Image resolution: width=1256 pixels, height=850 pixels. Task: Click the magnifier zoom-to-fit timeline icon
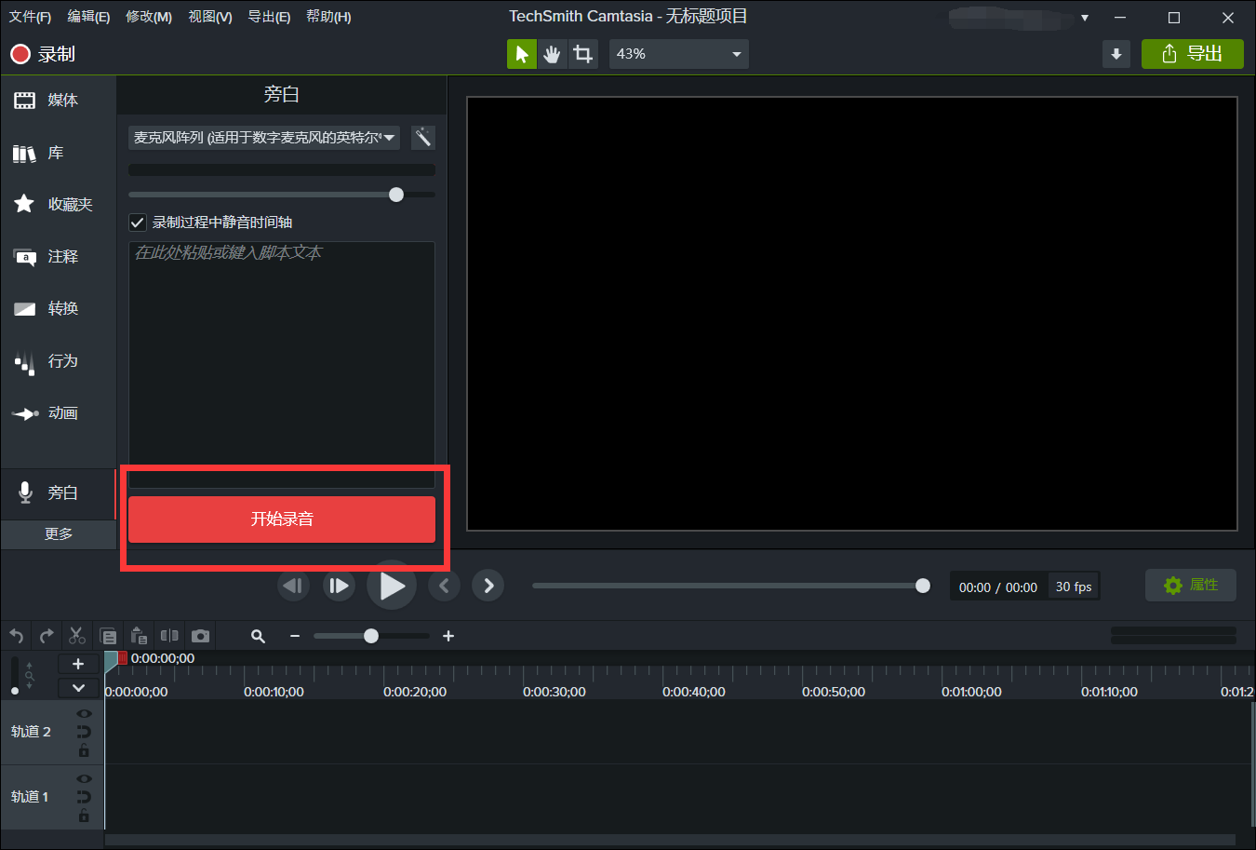259,636
